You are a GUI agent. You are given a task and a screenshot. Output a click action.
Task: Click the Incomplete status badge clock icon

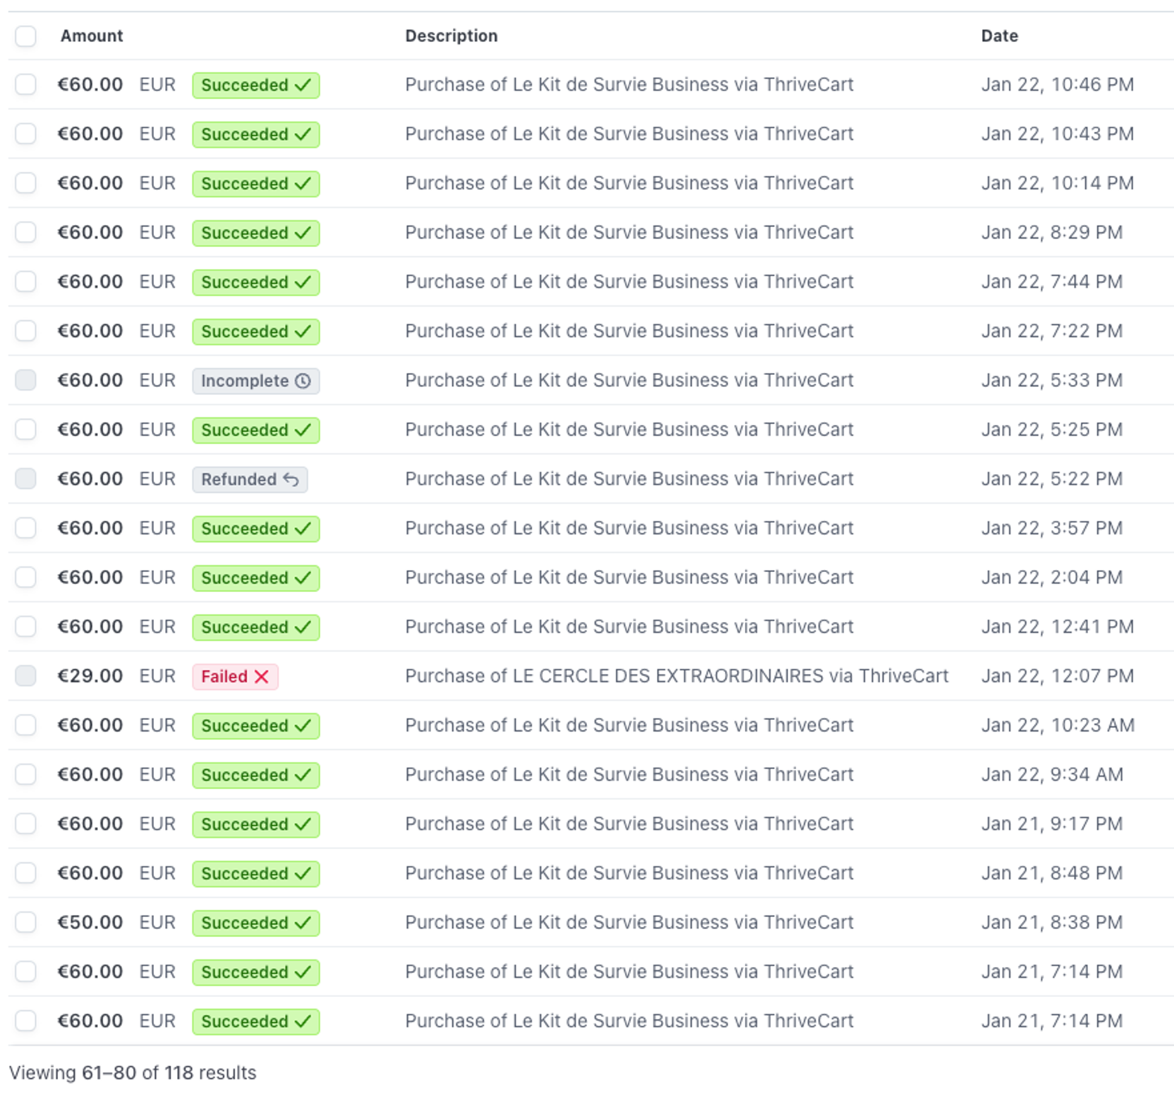[302, 381]
